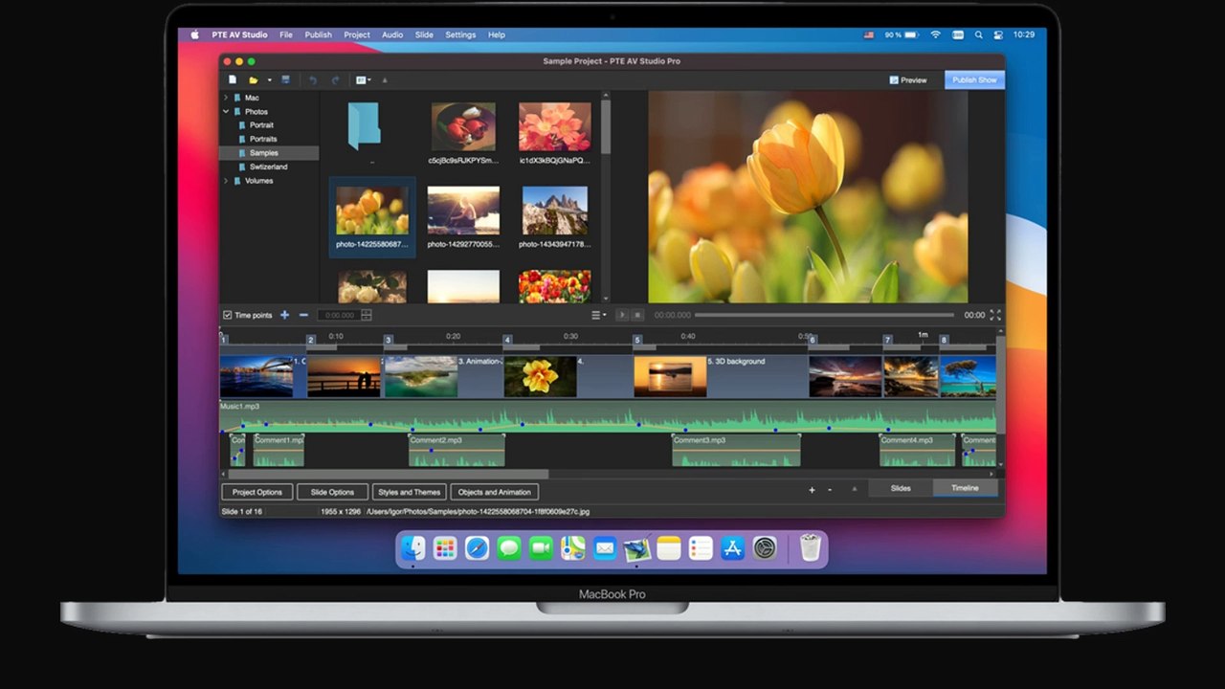Image resolution: width=1225 pixels, height=689 pixels.
Task: Remove a time point with the minus icon
Action: point(303,315)
